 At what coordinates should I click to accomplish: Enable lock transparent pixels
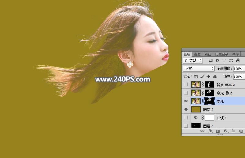click(x=196, y=77)
